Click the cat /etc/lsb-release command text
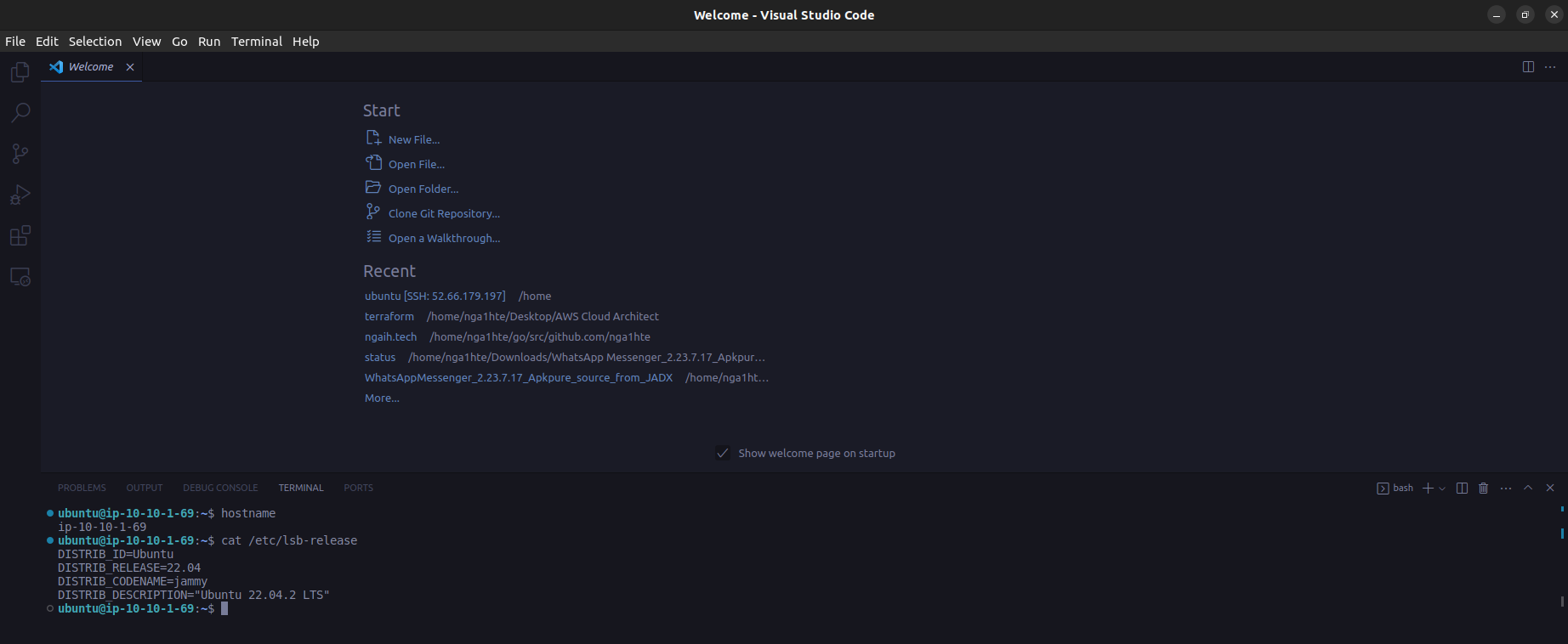Screen dimensions: 1568x644 pyautogui.click(x=289, y=540)
